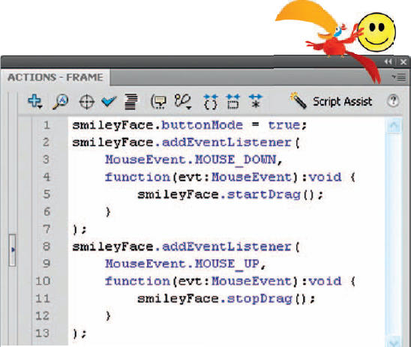Screen dimensions: 411x347
Task: Open the Debug options stethoscope icon
Action: [183, 102]
